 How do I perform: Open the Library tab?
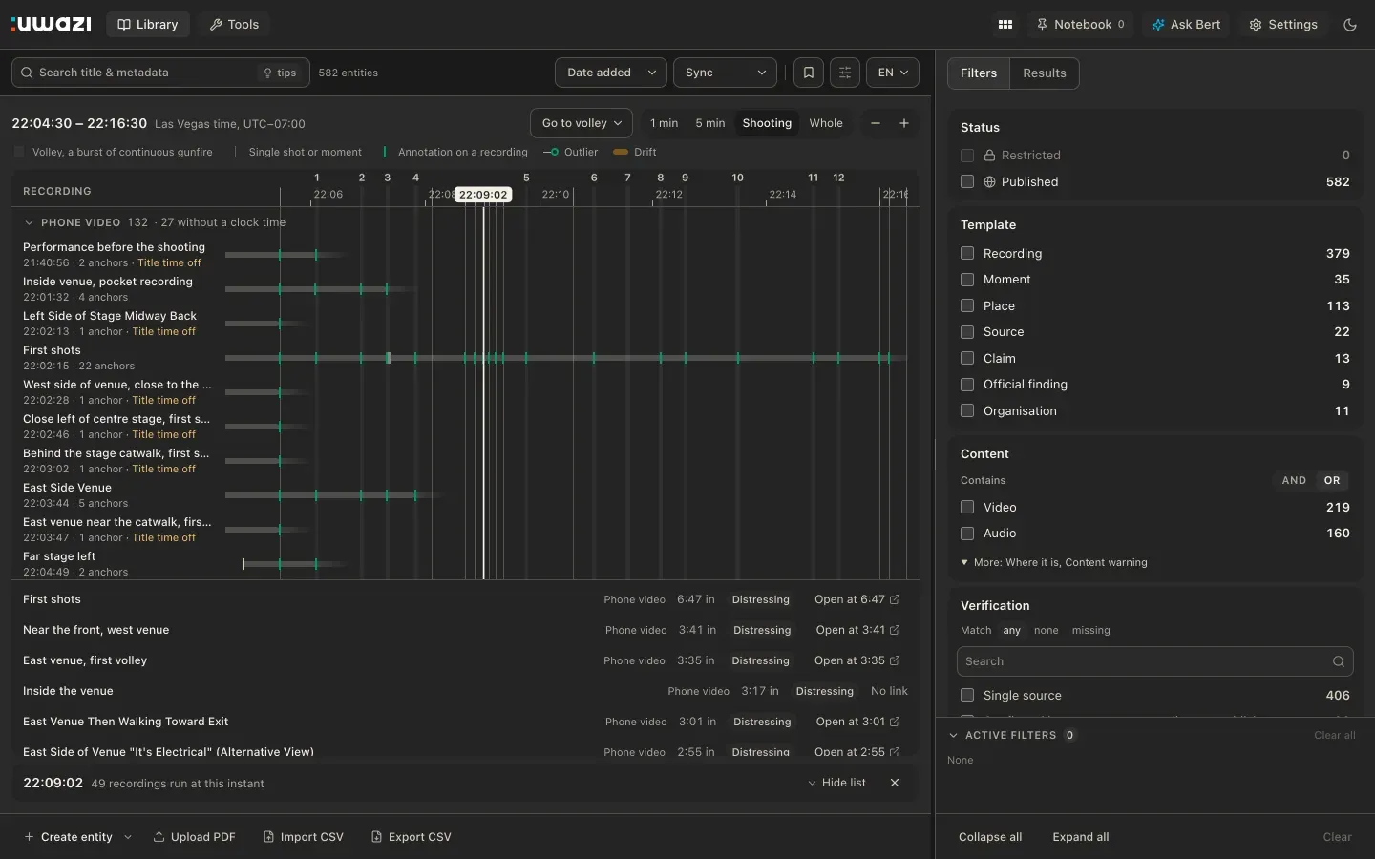(148, 25)
